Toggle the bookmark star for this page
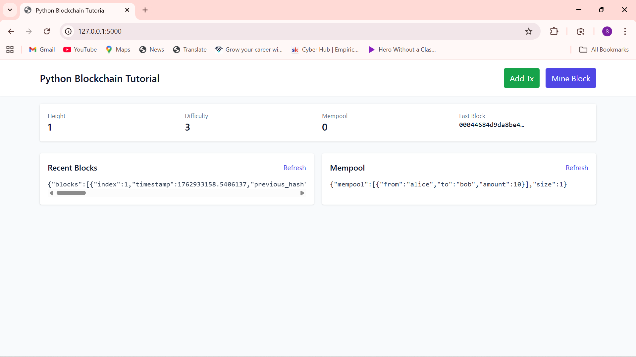The image size is (636, 357). 529,31
